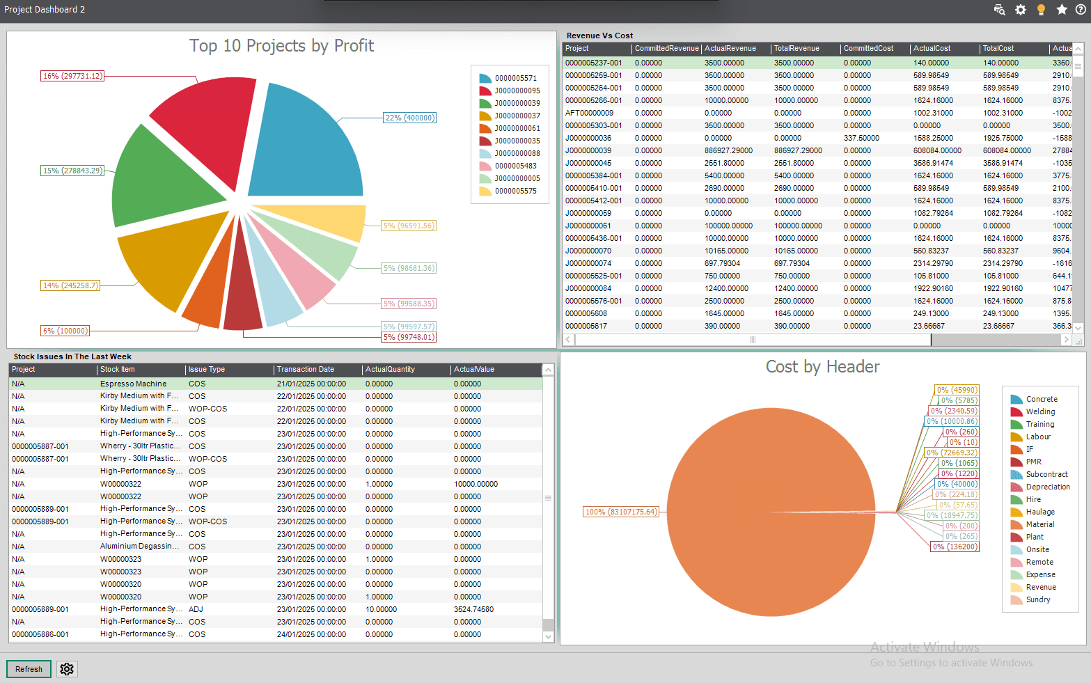
Task: Sort stock issues by Issue Type column
Action: (x=230, y=370)
